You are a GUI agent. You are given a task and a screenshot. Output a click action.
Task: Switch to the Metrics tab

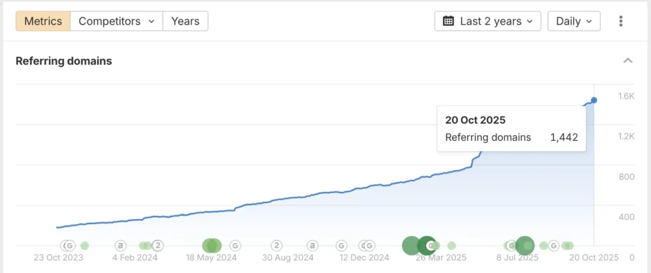(x=43, y=21)
